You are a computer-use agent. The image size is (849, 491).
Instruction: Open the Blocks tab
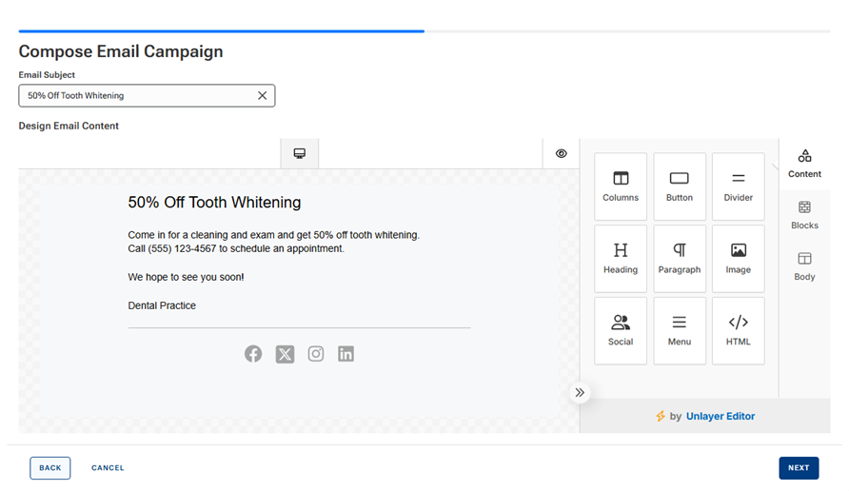coord(804,214)
